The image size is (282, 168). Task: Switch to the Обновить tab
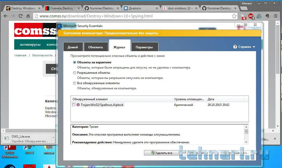click(x=96, y=47)
